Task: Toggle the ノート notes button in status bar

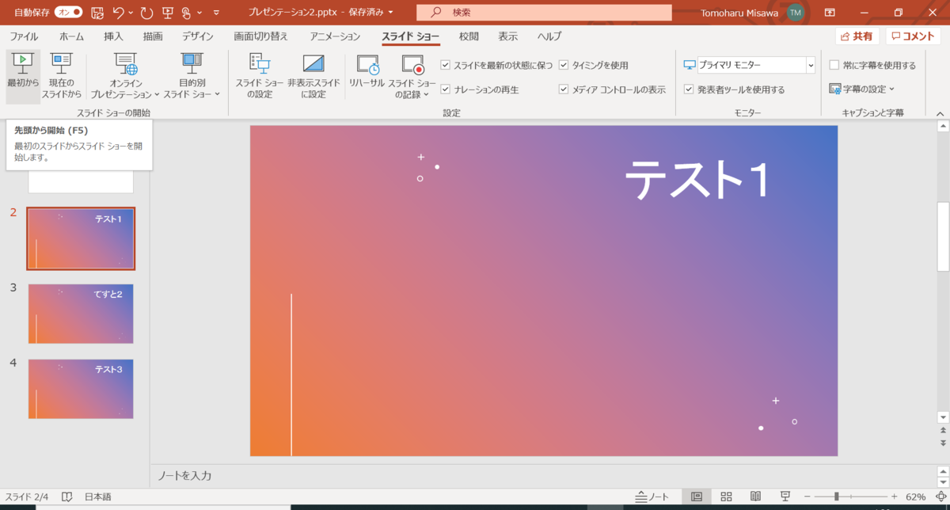Action: click(x=652, y=497)
